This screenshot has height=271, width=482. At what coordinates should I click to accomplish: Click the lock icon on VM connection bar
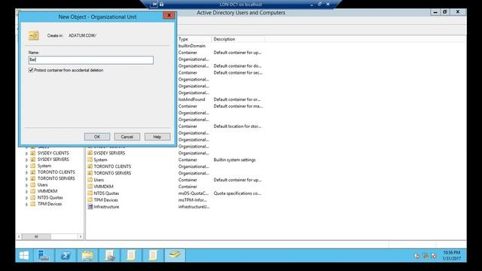(x=161, y=4)
